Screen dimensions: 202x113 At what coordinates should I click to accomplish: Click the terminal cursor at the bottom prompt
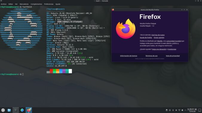[x=23, y=74]
